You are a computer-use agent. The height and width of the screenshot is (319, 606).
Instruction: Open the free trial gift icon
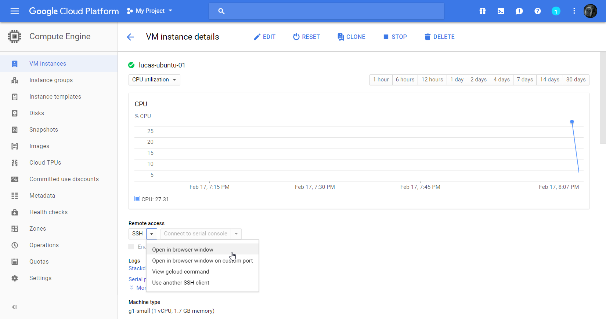click(483, 11)
